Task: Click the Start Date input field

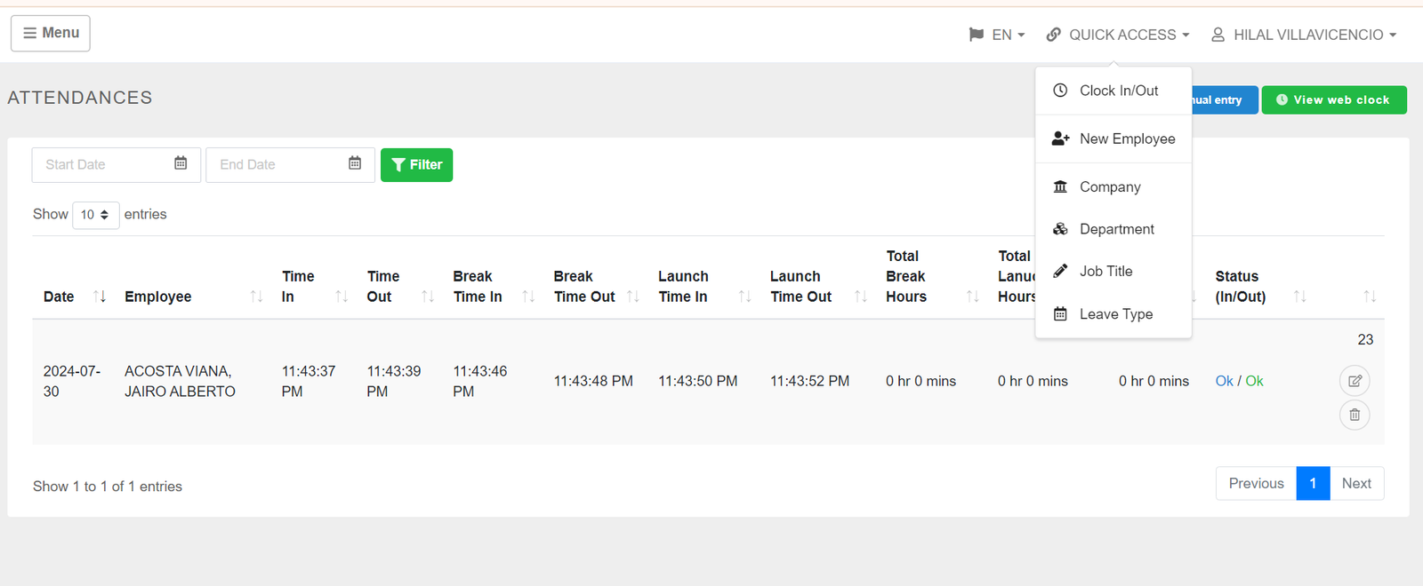Action: [x=102, y=165]
